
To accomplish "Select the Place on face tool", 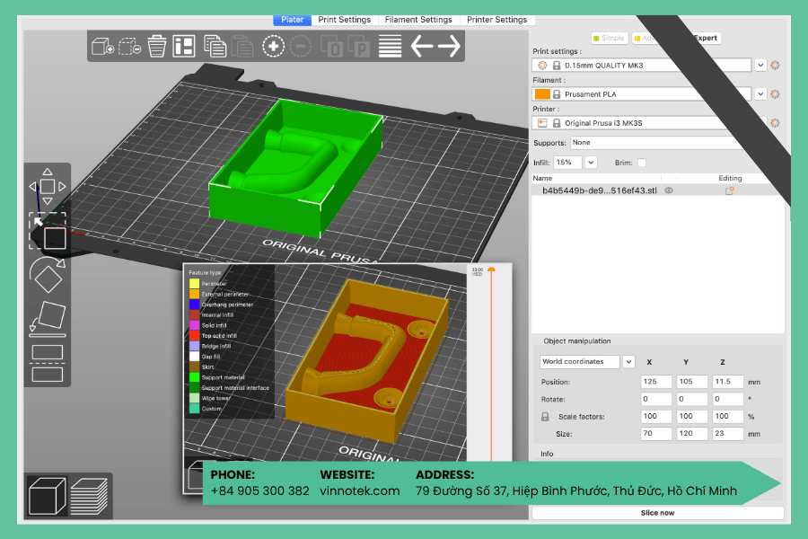I will coord(48,319).
